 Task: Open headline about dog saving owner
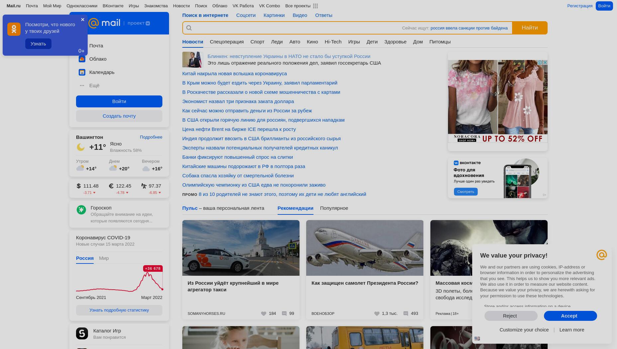coord(238,176)
